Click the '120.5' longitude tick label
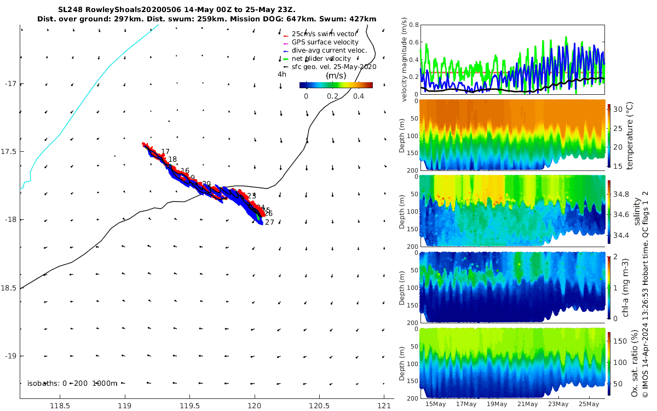This screenshot has height=411, width=657. click(319, 406)
